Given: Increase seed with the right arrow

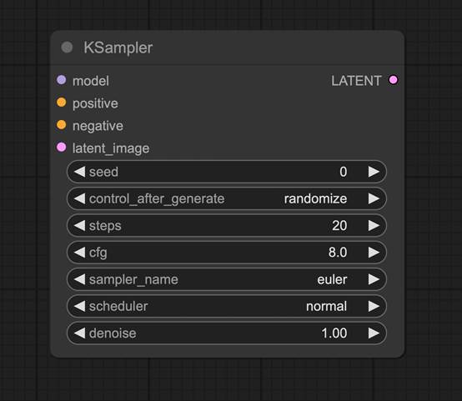Looking at the screenshot, I should [x=374, y=172].
